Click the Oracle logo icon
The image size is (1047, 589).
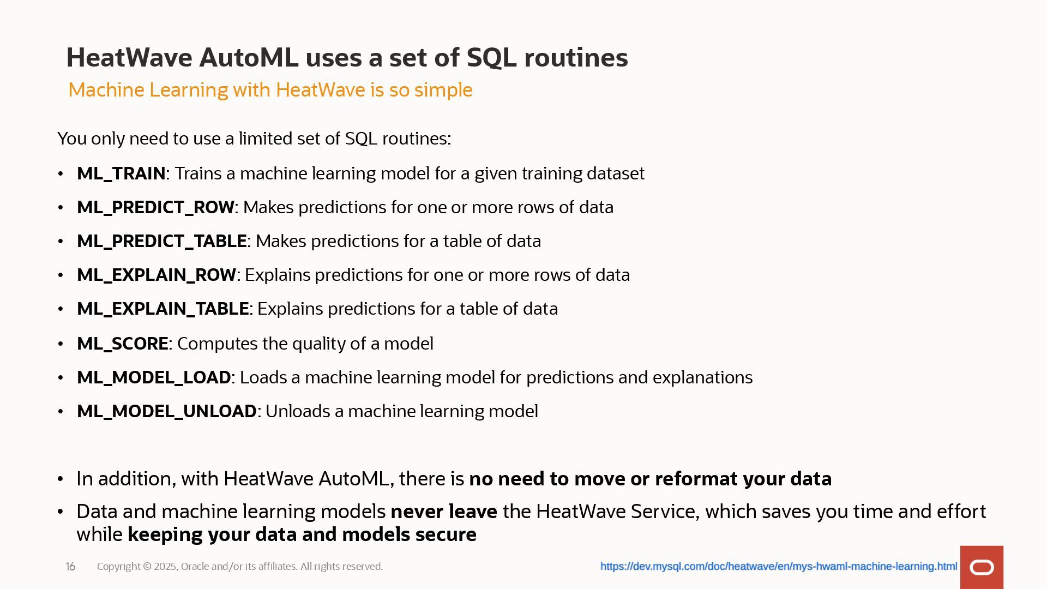coord(982,567)
